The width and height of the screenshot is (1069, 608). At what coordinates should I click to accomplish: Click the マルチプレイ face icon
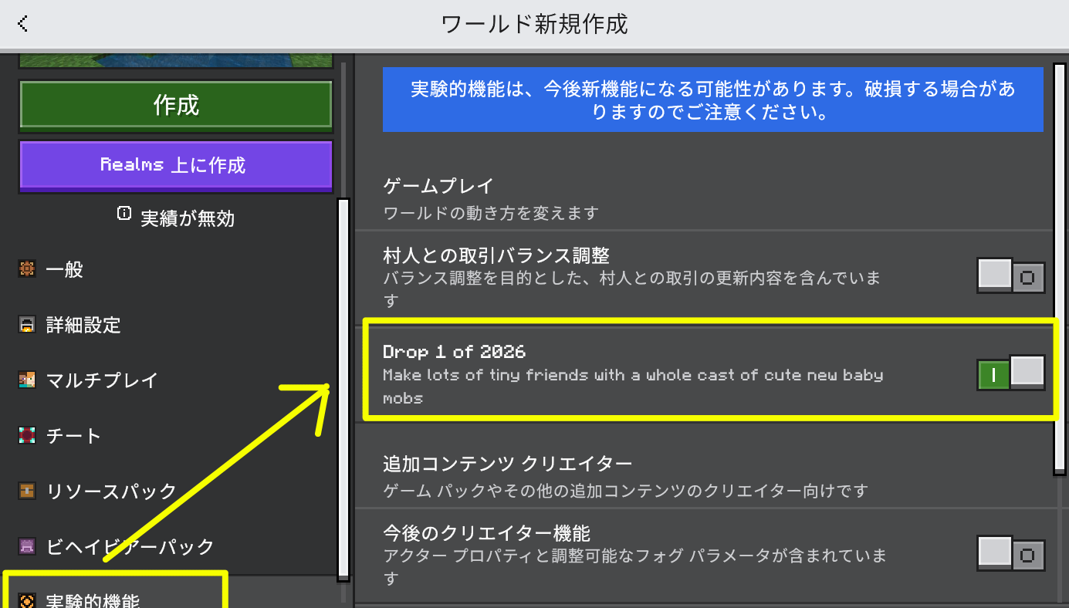[x=27, y=380]
